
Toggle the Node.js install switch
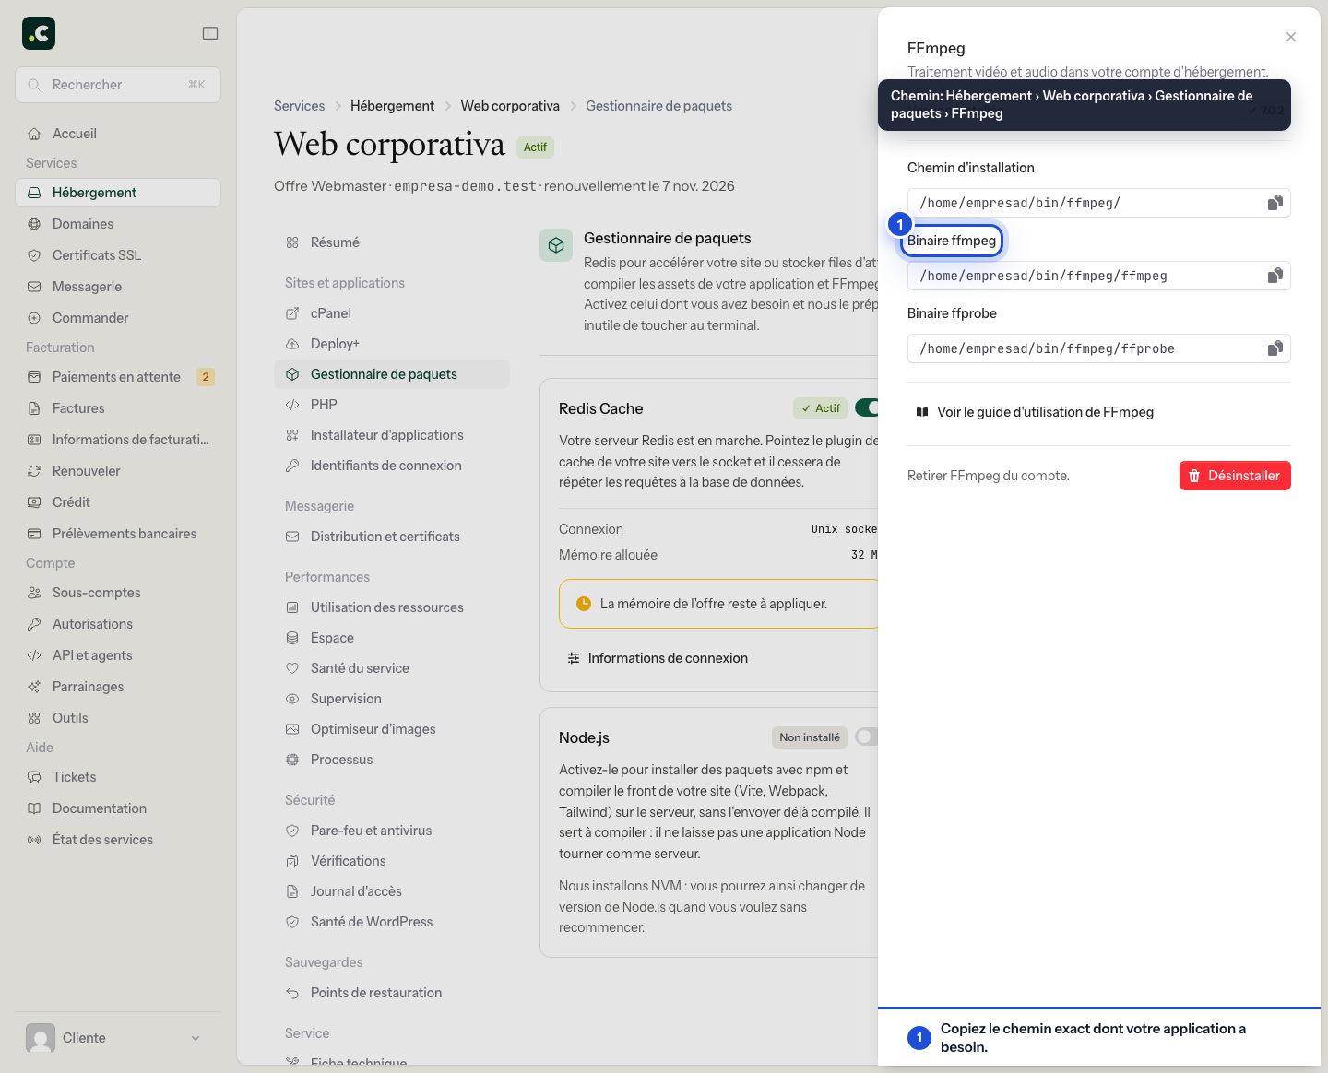tap(867, 737)
